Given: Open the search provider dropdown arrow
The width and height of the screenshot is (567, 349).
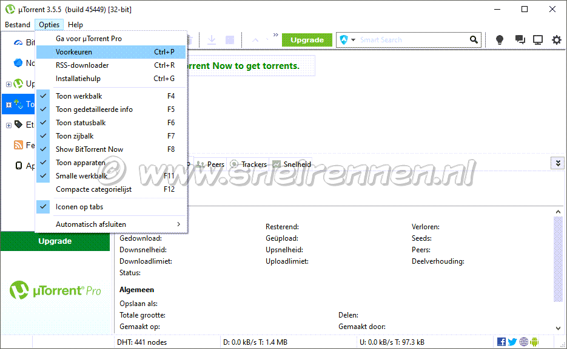Looking at the screenshot, I should pos(354,40).
